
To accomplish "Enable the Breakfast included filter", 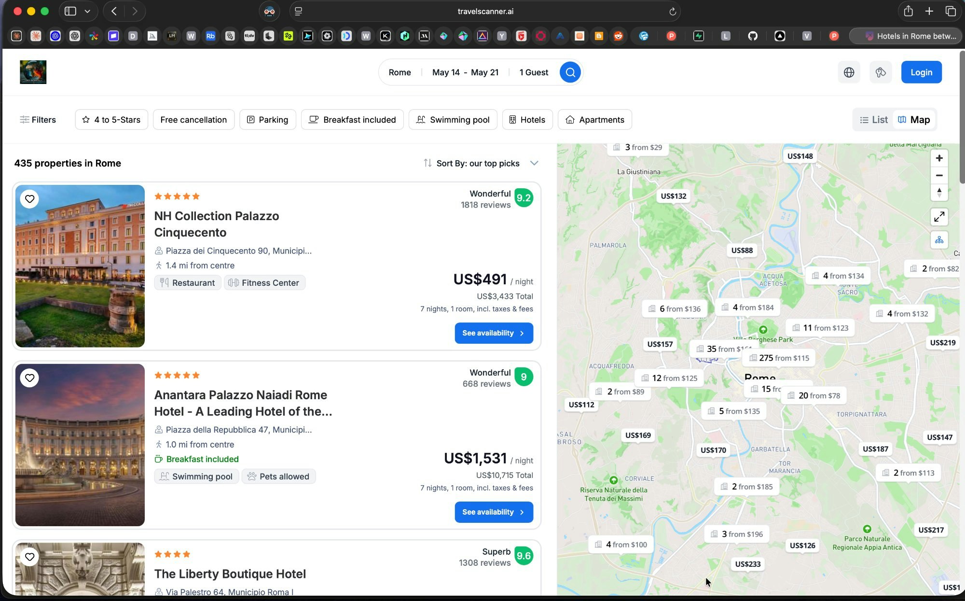I will [x=352, y=119].
